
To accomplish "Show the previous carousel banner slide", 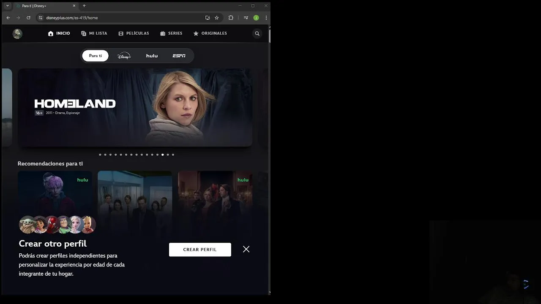I will click(x=7, y=108).
